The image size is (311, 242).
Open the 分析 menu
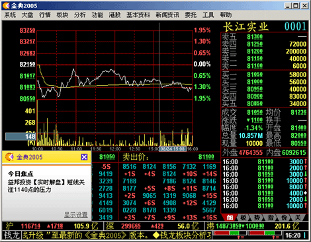pos(79,15)
